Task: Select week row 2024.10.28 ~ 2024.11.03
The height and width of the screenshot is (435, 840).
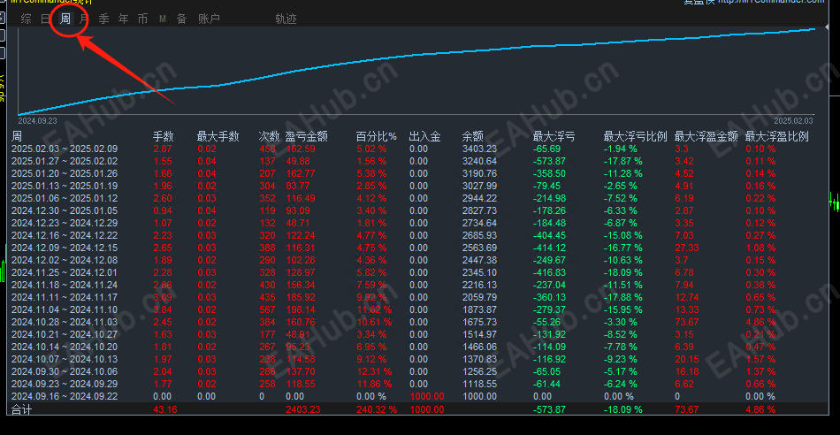Action: (420, 322)
